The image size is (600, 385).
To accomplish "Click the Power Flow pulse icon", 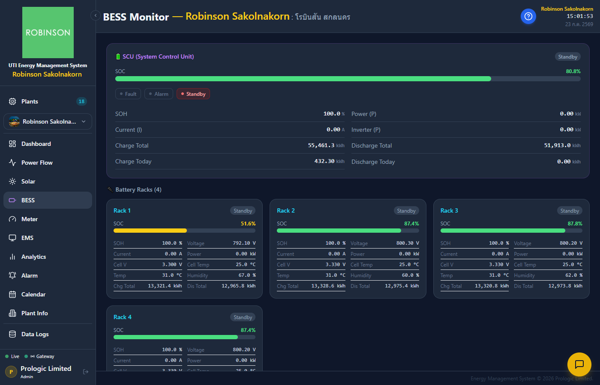I will [x=12, y=163].
